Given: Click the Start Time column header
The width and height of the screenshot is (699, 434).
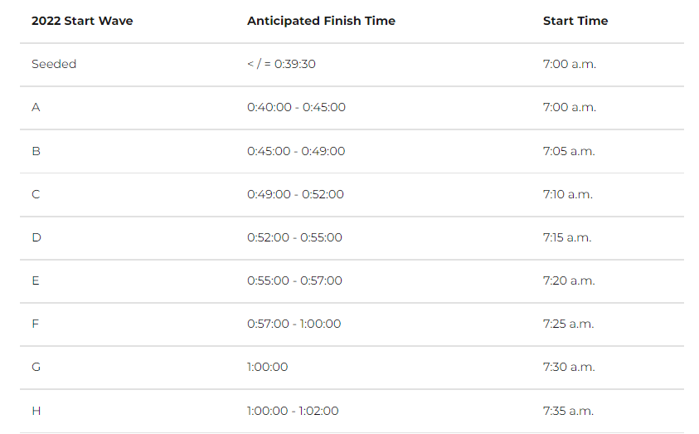Looking at the screenshot, I should pyautogui.click(x=575, y=21).
